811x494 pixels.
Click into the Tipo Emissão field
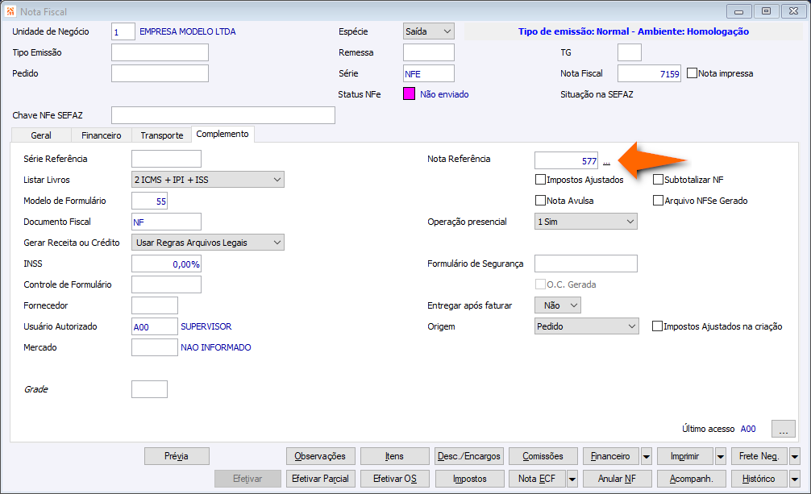[x=160, y=52]
